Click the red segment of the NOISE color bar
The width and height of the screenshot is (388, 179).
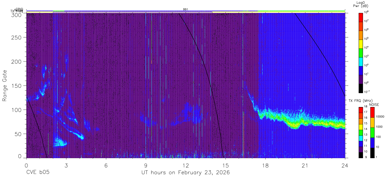coord(372,112)
